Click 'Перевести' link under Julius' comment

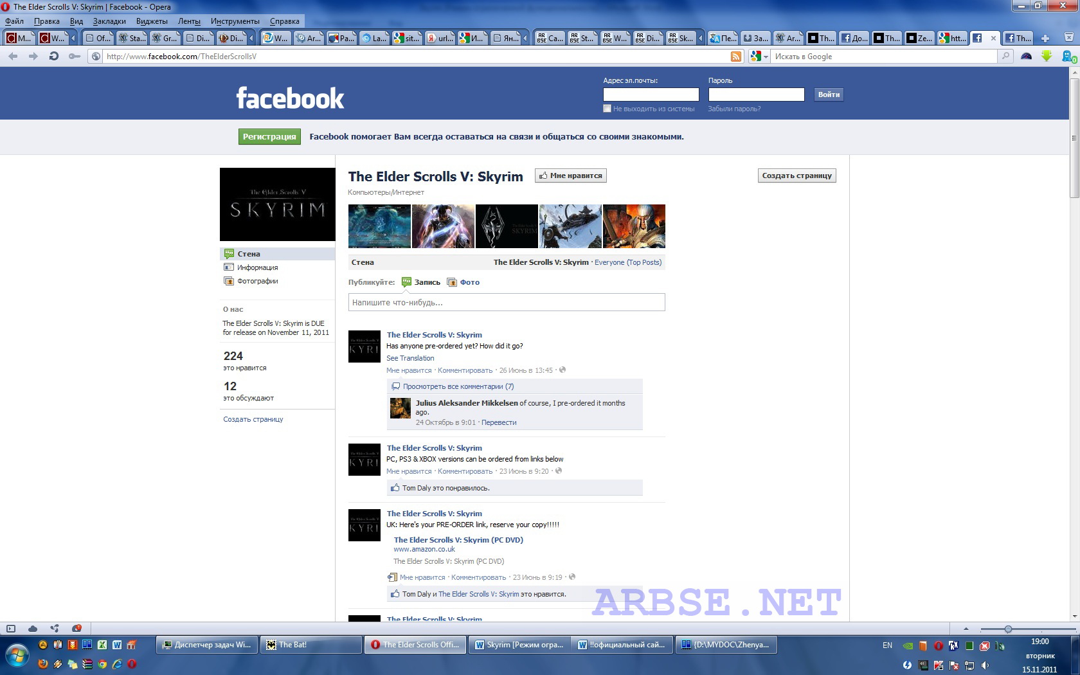(x=499, y=422)
